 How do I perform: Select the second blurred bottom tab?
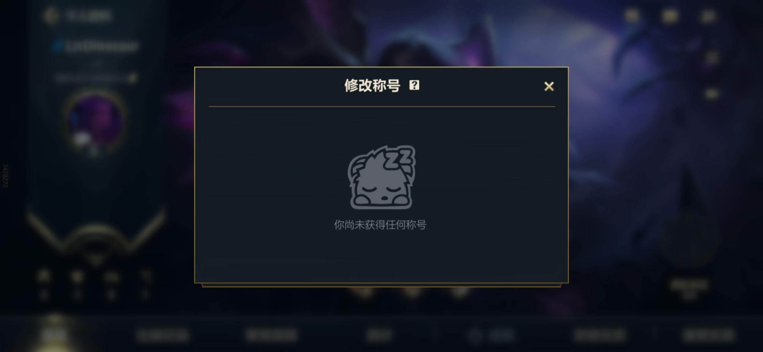tap(163, 335)
